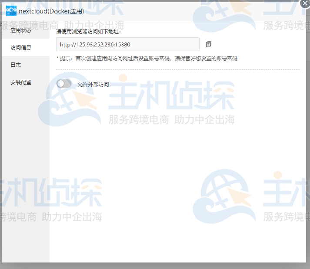
Task: Enable the 允许外部访问 toggle switch
Action: (x=64, y=84)
